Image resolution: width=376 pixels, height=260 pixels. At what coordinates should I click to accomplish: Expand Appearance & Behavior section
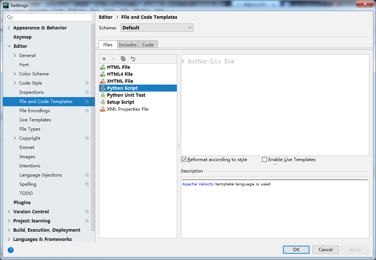9,28
